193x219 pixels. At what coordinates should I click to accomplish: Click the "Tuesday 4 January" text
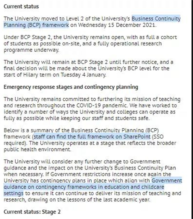[x=83, y=75]
